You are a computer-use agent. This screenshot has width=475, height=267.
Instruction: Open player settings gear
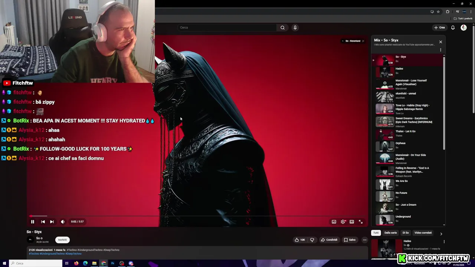click(343, 222)
